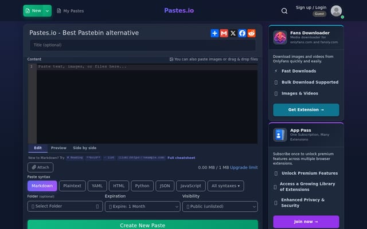Click the Guest badge label

(x=319, y=14)
